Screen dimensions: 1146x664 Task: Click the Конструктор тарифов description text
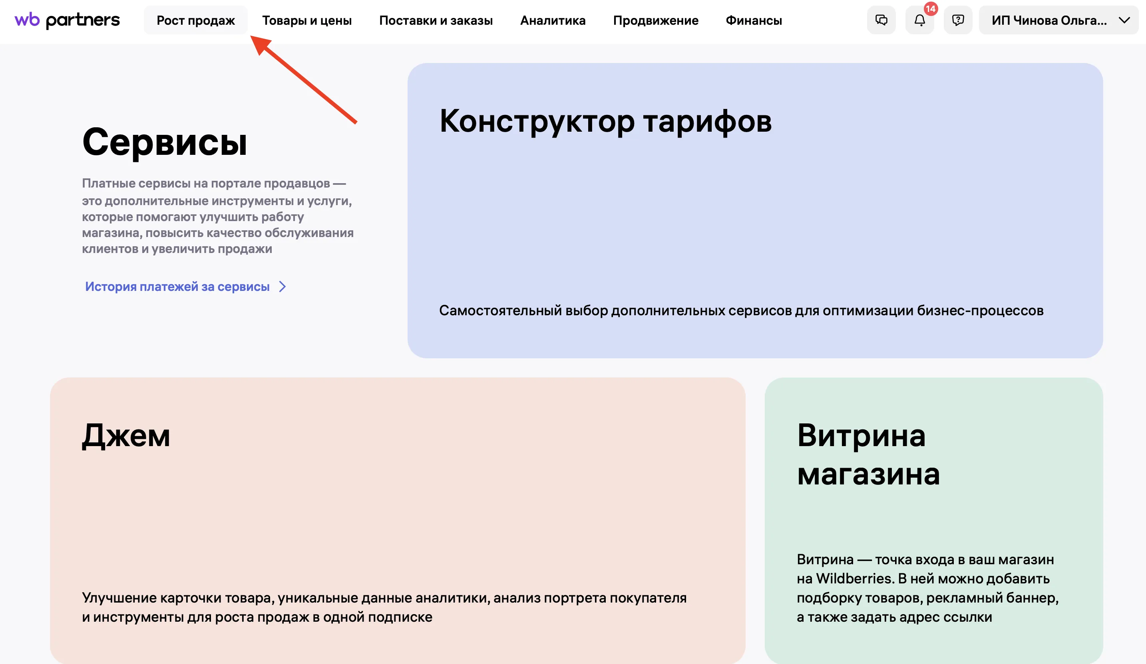click(x=741, y=311)
